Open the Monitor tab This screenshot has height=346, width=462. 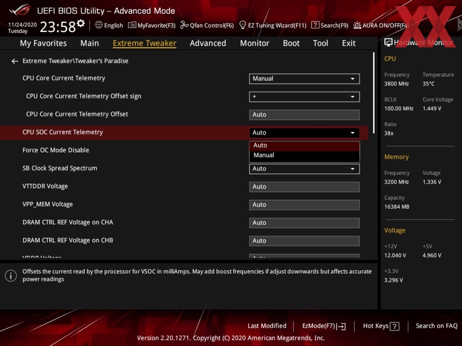point(254,43)
